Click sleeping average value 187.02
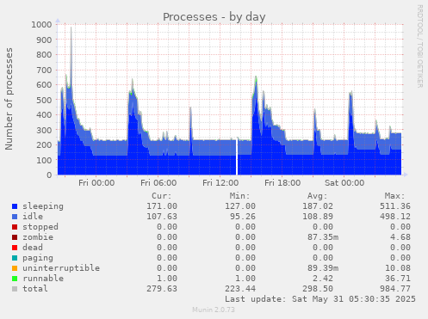Viewport: 428px width, 319px height. coord(318,206)
